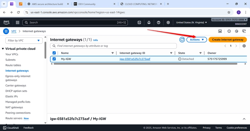
Task: Open the Privacy footer link
Action: point(207,128)
